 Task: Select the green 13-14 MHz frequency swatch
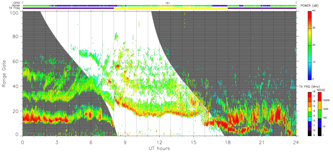click(309, 114)
